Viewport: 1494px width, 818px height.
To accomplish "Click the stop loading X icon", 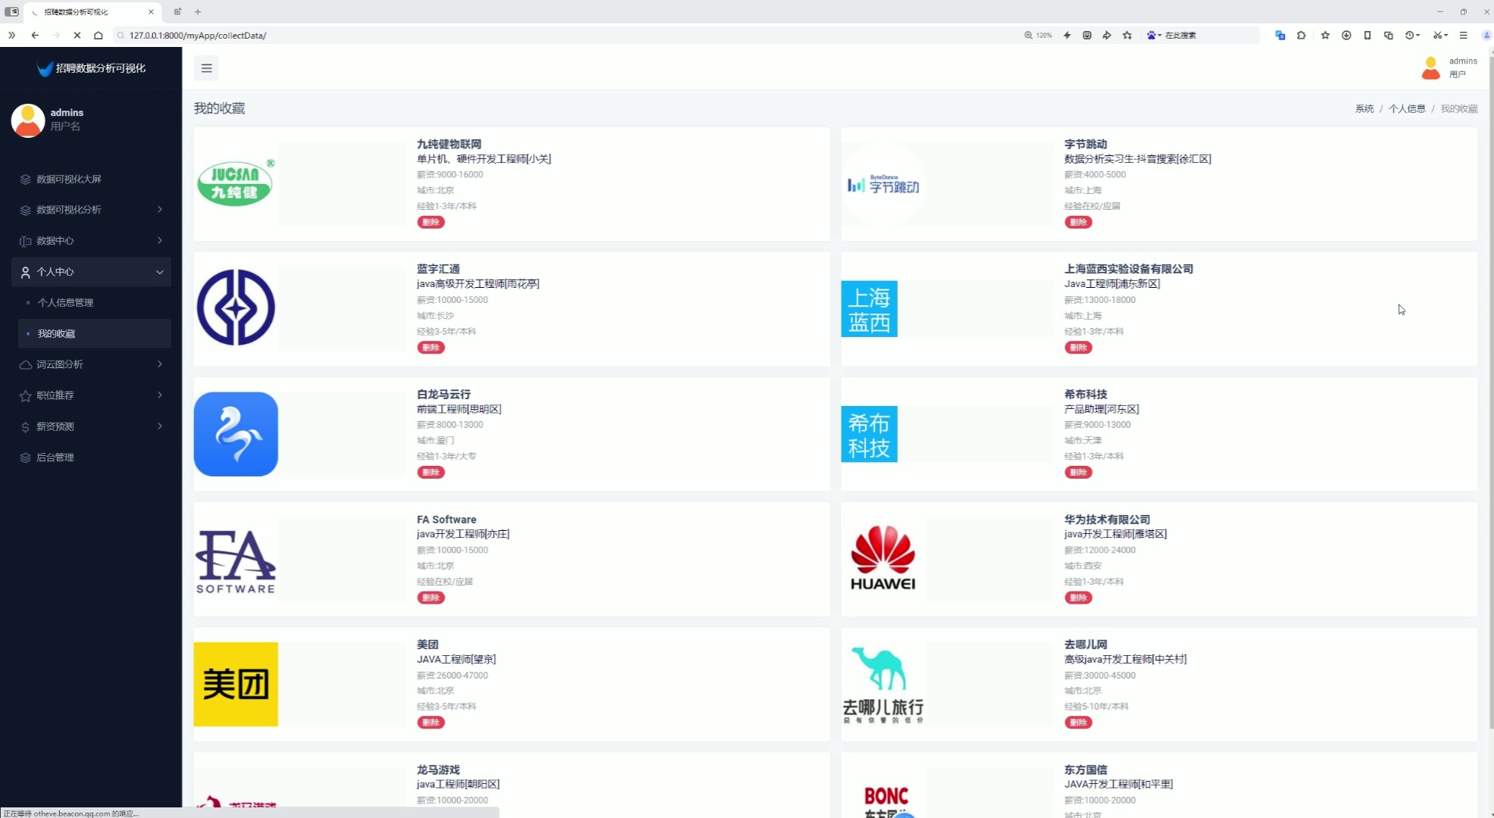I will tap(77, 36).
